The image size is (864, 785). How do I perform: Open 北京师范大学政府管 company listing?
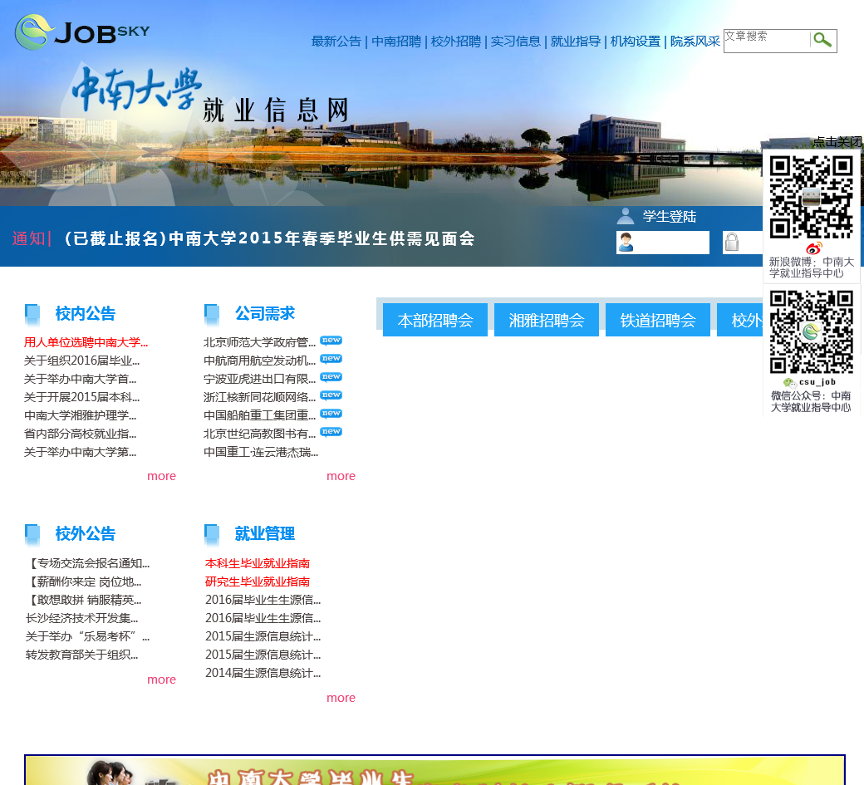coord(259,342)
